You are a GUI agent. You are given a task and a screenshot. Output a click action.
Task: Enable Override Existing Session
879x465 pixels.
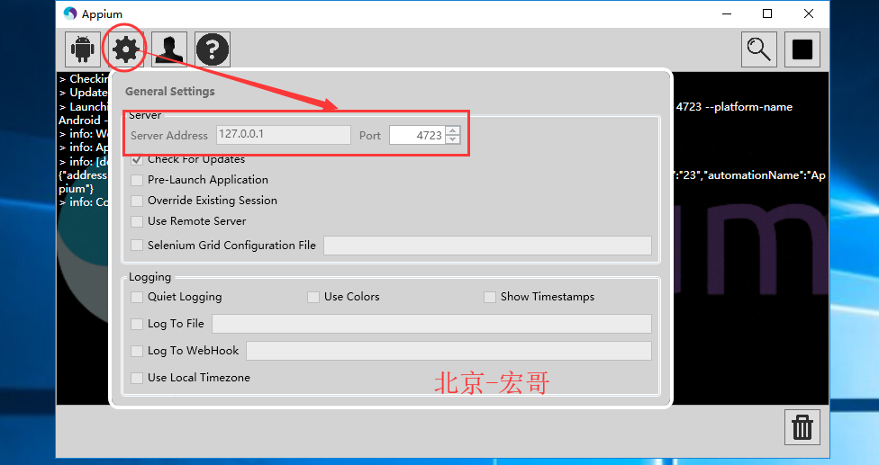coord(137,201)
